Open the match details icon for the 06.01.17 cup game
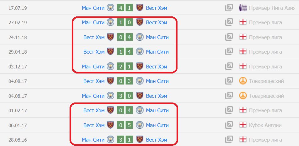 click(x=229, y=125)
